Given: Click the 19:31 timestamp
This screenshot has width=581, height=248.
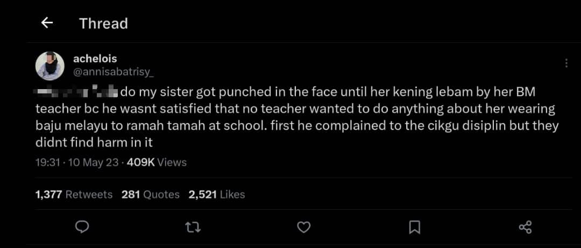Looking at the screenshot, I should click(47, 162).
